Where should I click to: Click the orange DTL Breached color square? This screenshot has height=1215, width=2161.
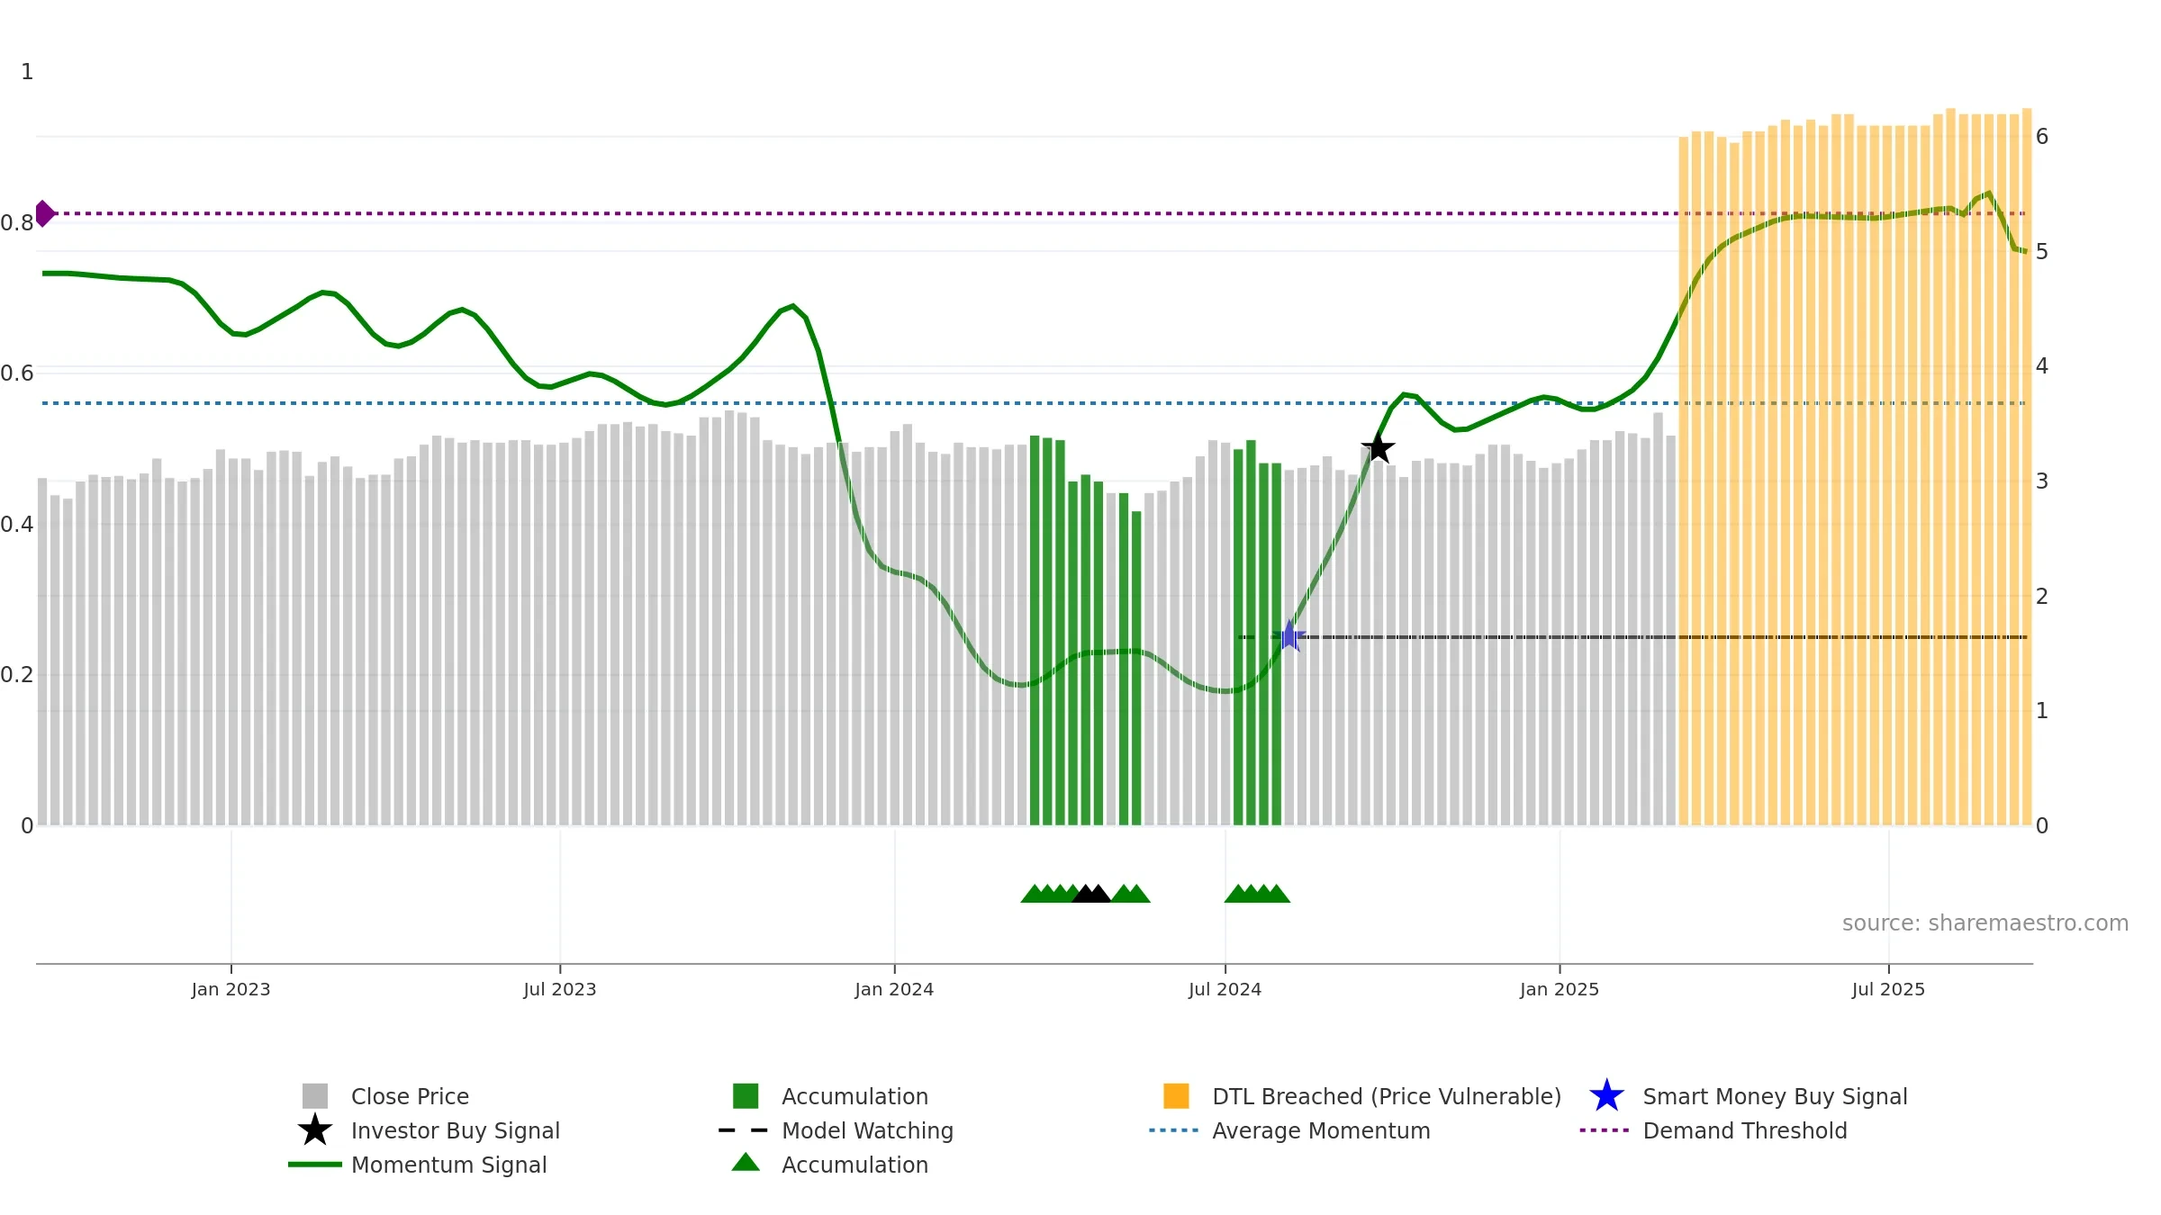coord(1176,1096)
